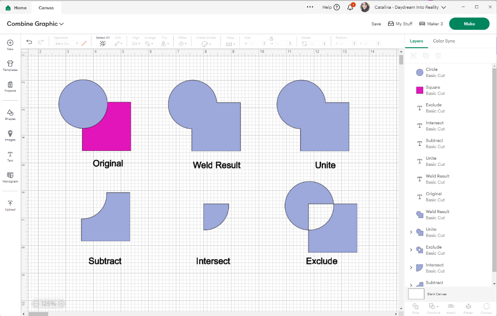Click the user profile avatar
Image resolution: width=497 pixels, height=316 pixels.
(x=365, y=7)
